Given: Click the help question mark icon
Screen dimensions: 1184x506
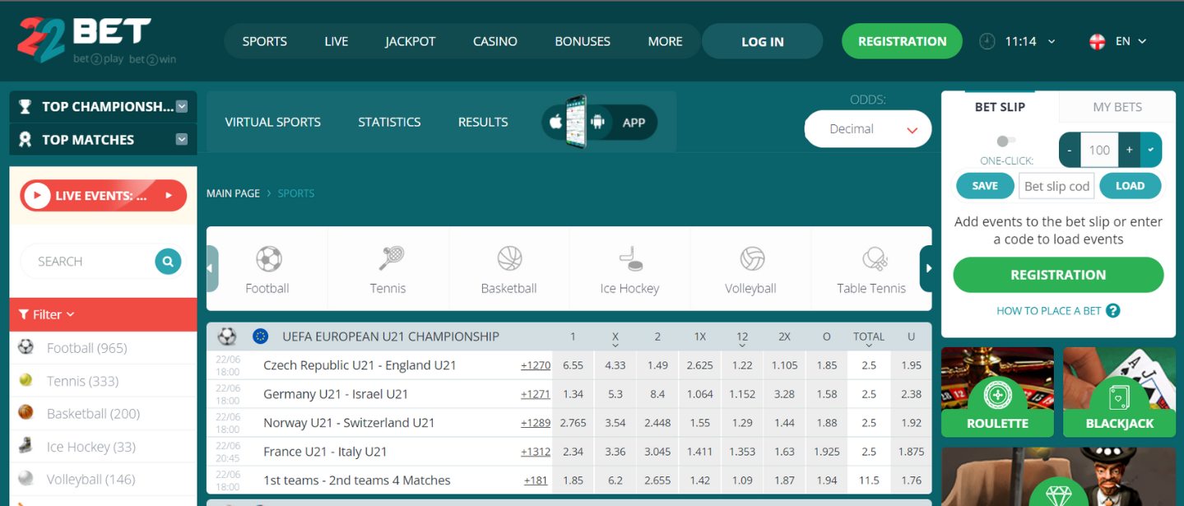Looking at the screenshot, I should coord(1113,310).
